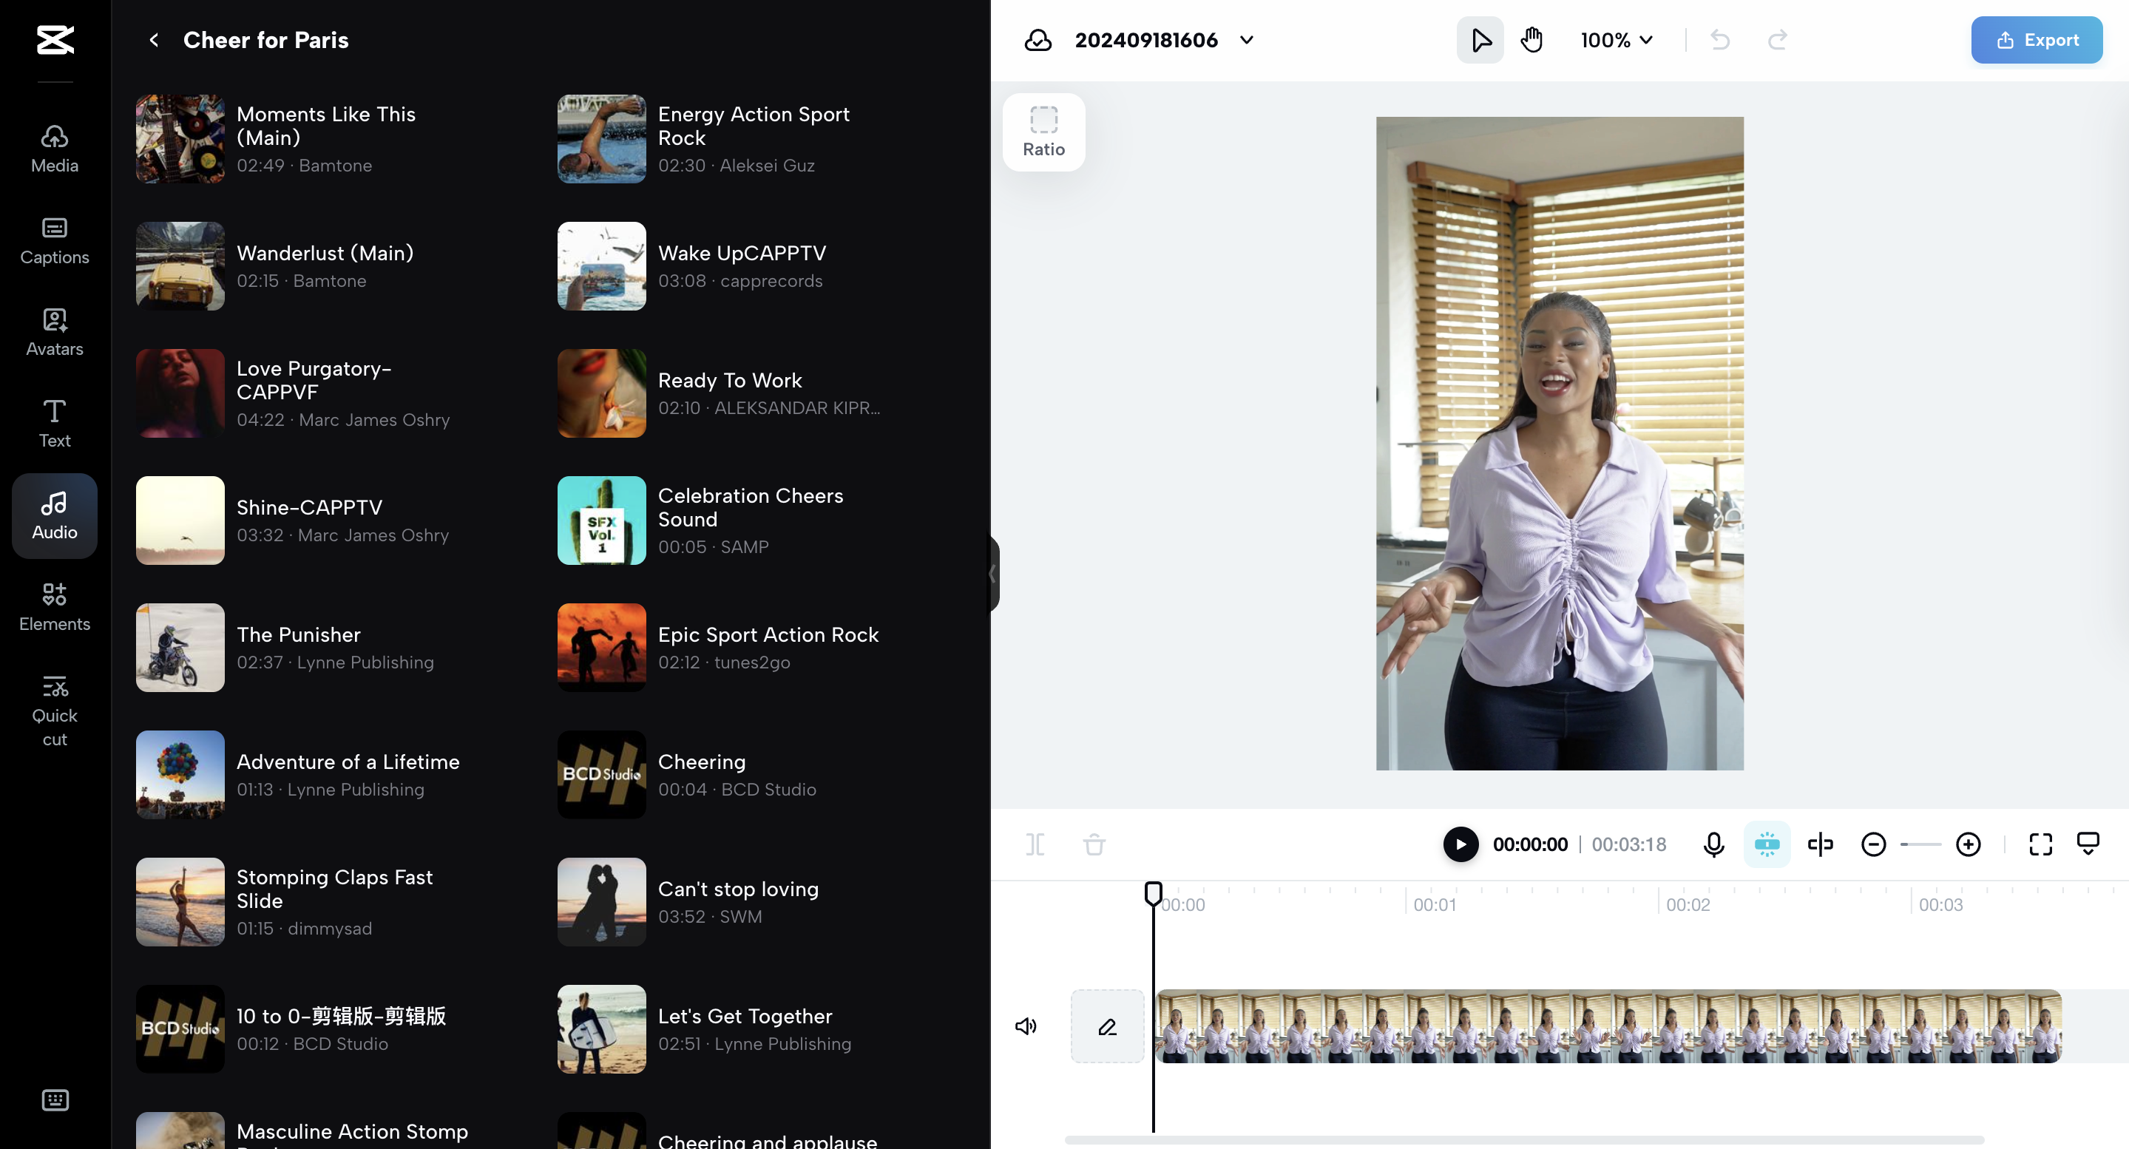This screenshot has height=1149, width=2129.
Task: Switch to the Elements tab
Action: tap(55, 607)
